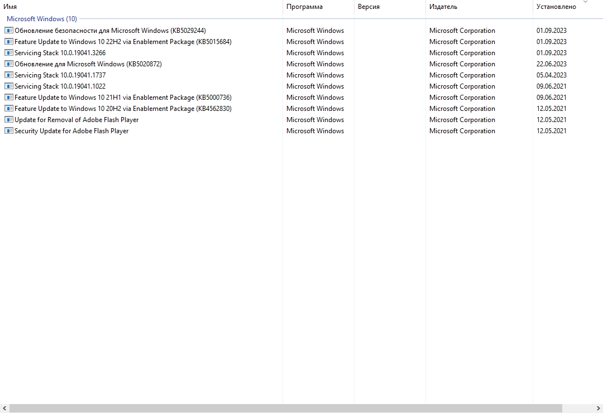Select Servicing Stack 10.0.19041.3266 entry
The image size is (603, 413).
[x=60, y=52]
